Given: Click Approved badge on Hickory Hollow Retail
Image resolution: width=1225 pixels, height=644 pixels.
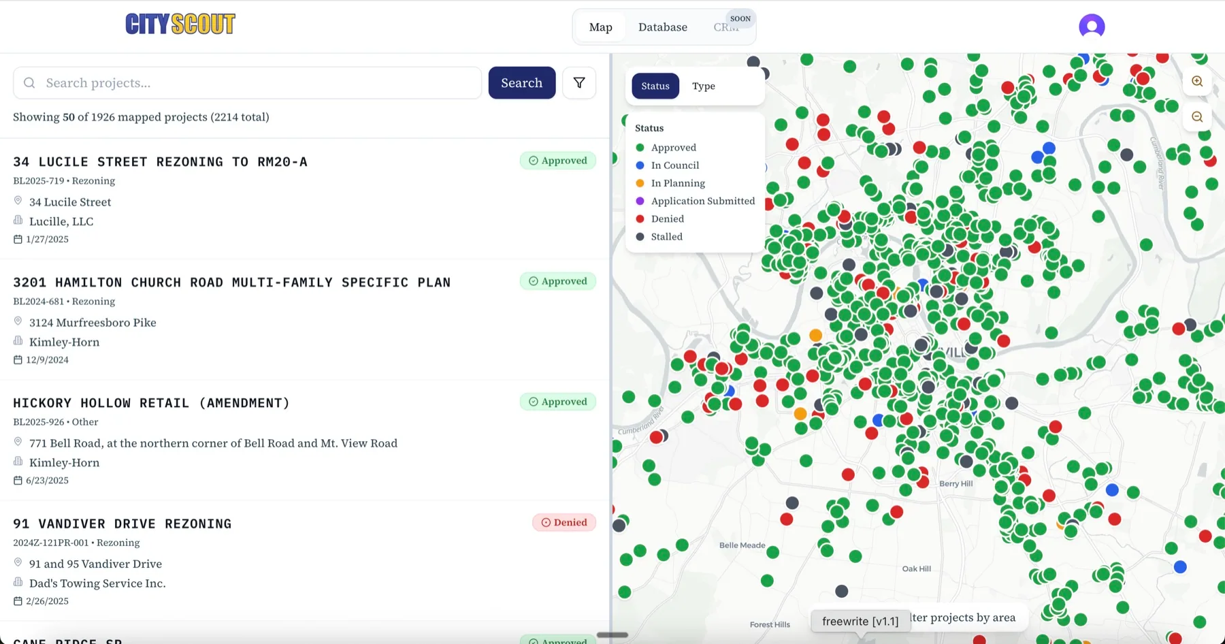Looking at the screenshot, I should pos(558,402).
